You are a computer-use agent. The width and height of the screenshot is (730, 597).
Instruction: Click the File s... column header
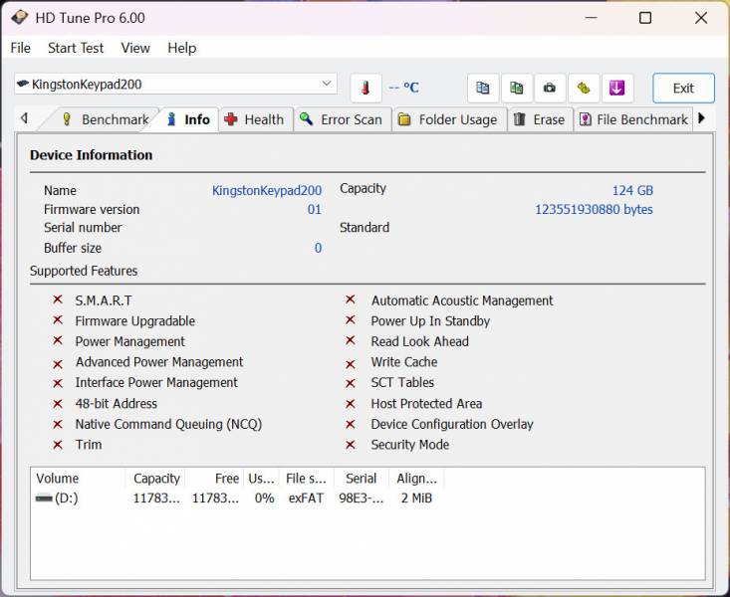[x=307, y=479]
